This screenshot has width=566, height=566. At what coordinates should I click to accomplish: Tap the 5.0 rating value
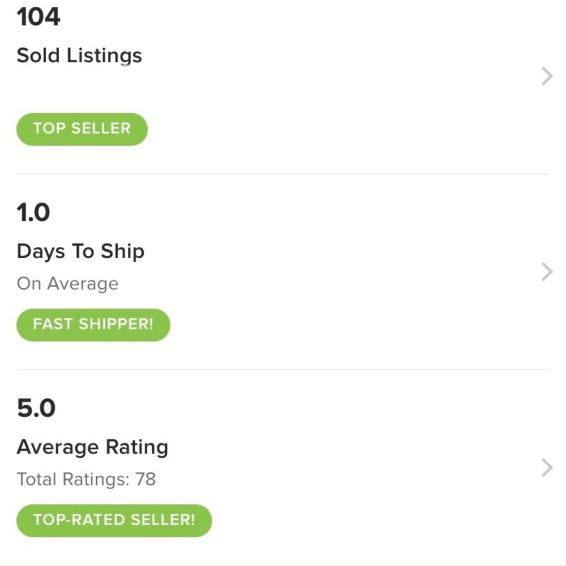pos(36,409)
